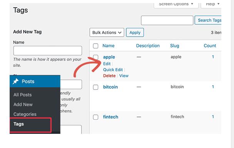Open the Bulk Actions dropdown
234x148 pixels.
pyautogui.click(x=107, y=33)
